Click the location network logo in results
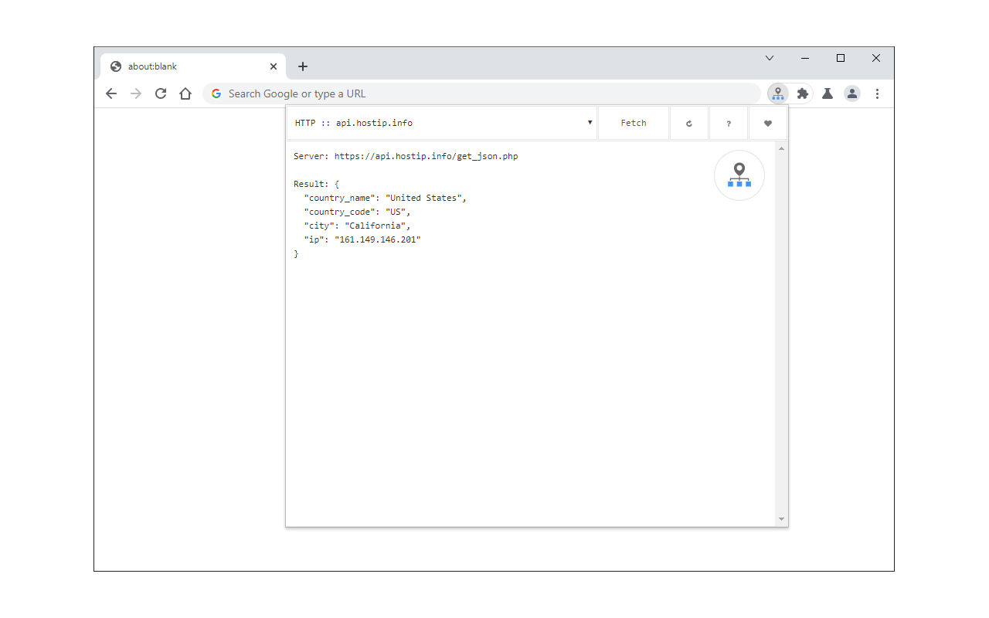This screenshot has height=618, width=989. [739, 175]
